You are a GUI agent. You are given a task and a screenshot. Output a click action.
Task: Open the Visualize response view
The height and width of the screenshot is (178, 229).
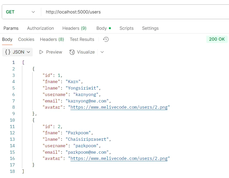pyautogui.click(x=82, y=52)
